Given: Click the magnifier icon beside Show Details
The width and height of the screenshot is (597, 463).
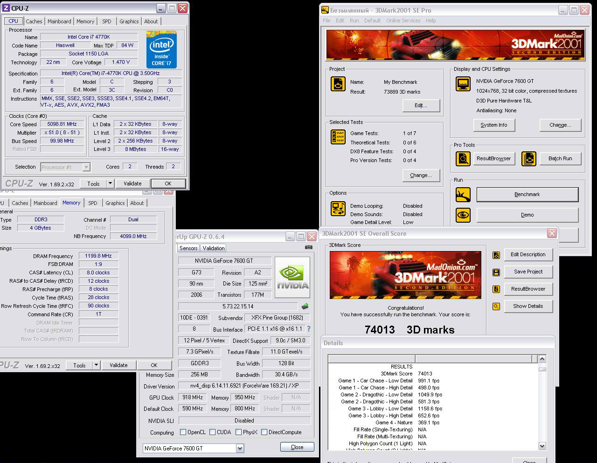Looking at the screenshot, I should click(496, 306).
